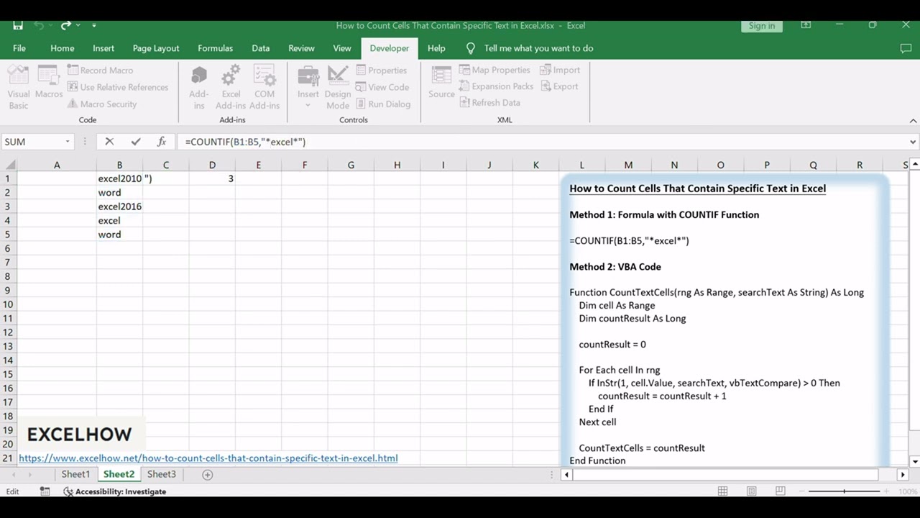Click the Sign in button

762,25
